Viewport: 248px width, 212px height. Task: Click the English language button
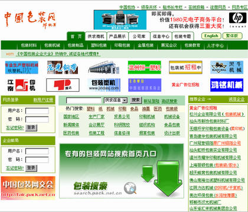tap(211, 36)
